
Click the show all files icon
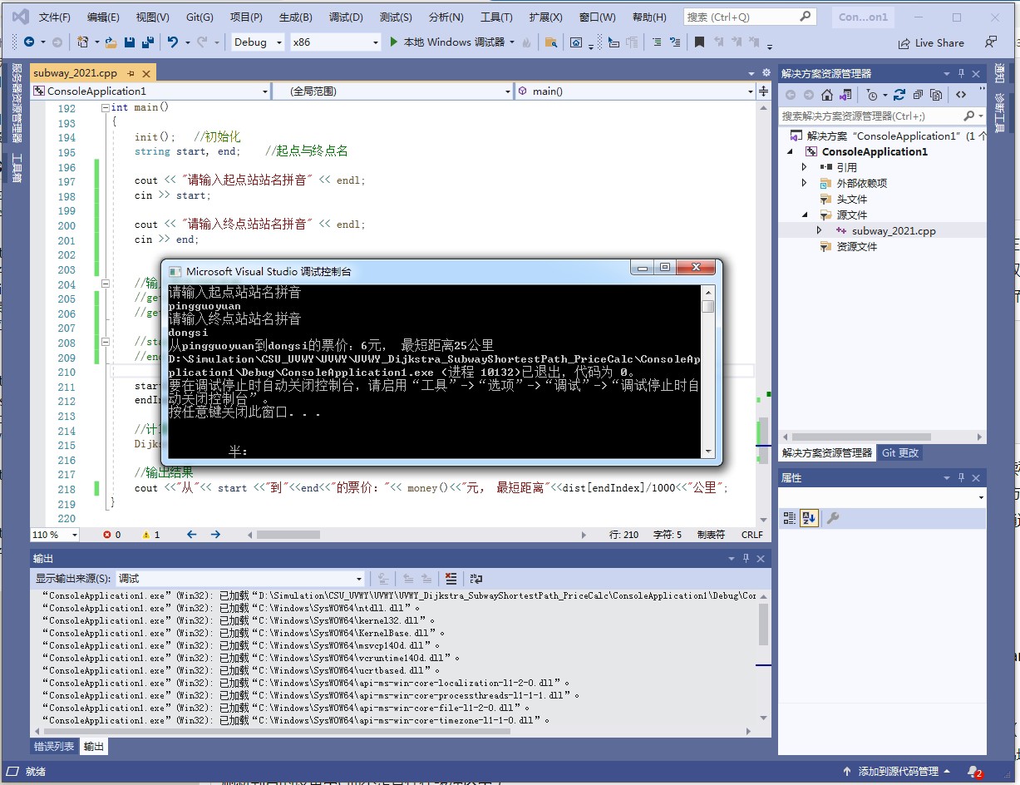click(937, 95)
